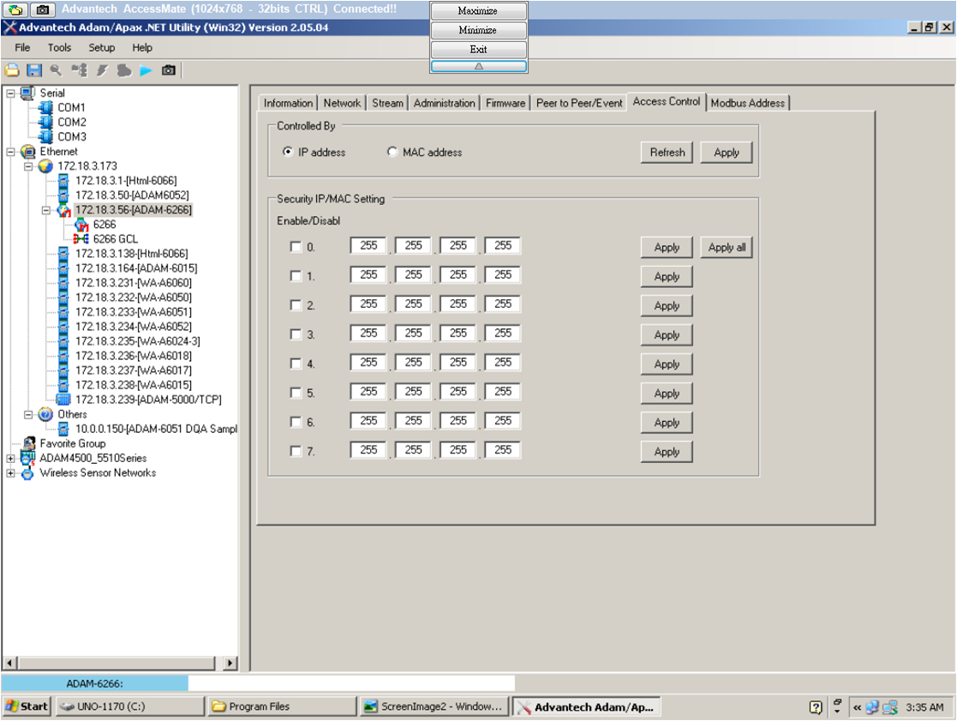Click the icon for 172.18.3.239-[ADAM-5000/TCP]

[63, 400]
